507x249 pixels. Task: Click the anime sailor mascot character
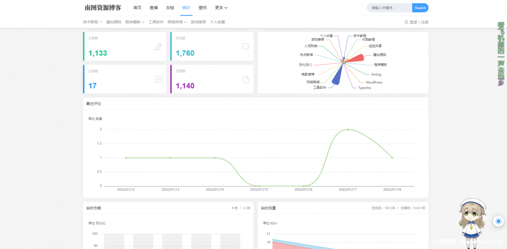coord(473,222)
